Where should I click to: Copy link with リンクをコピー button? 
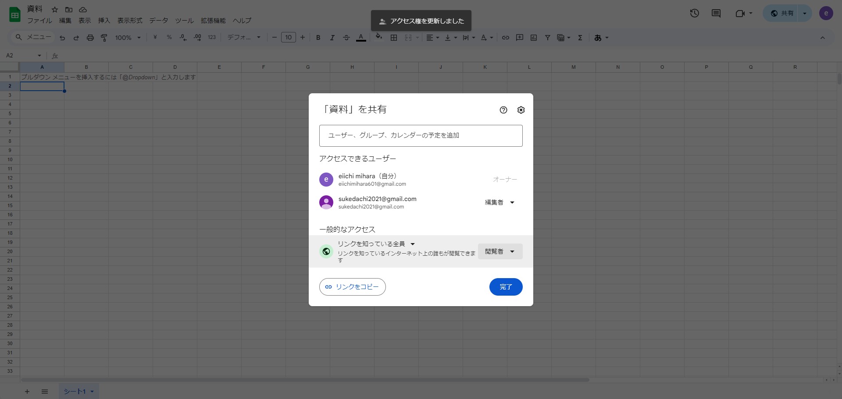coord(353,287)
